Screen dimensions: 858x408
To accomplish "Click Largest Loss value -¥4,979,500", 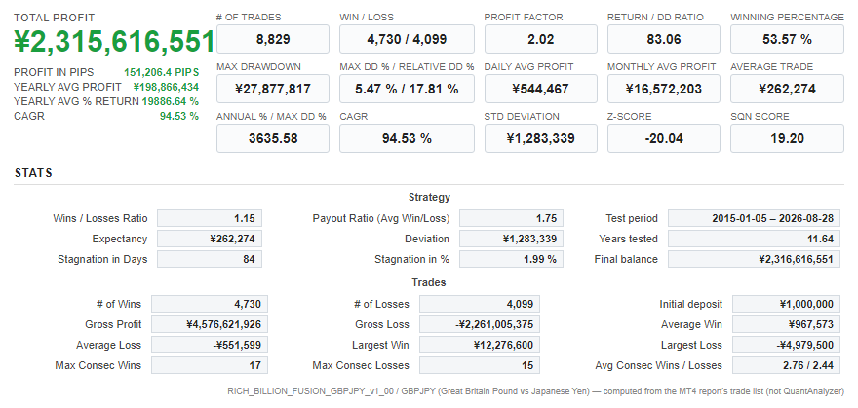I will coord(786,345).
